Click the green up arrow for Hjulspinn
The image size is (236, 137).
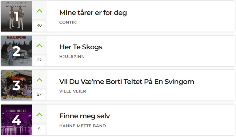(39, 45)
